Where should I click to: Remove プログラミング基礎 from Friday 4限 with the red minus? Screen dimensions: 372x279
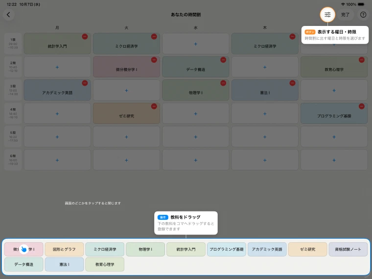pyautogui.click(x=362, y=106)
